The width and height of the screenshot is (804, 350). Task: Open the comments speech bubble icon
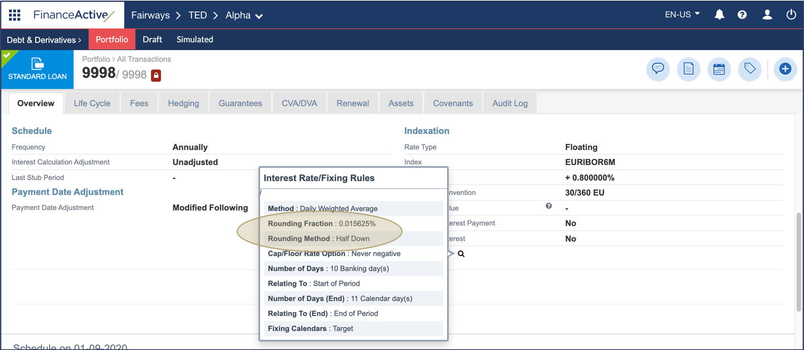[x=658, y=69]
